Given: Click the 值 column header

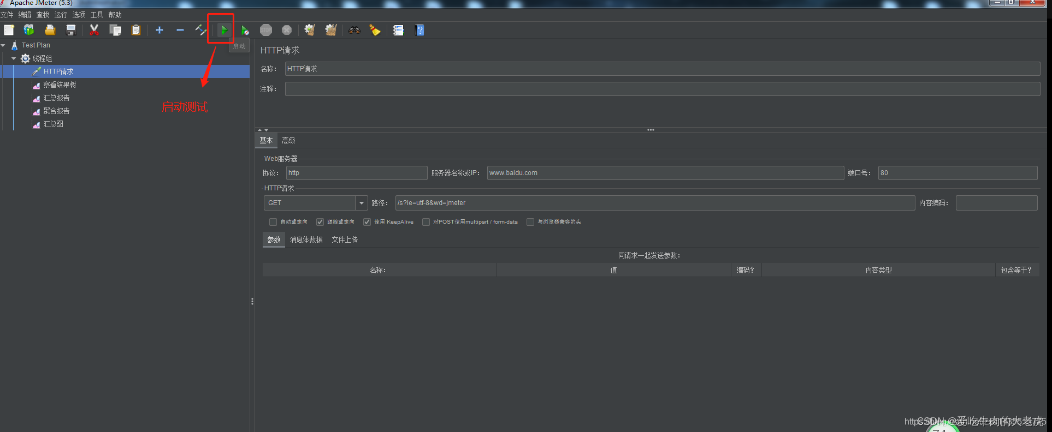Looking at the screenshot, I should coord(613,270).
